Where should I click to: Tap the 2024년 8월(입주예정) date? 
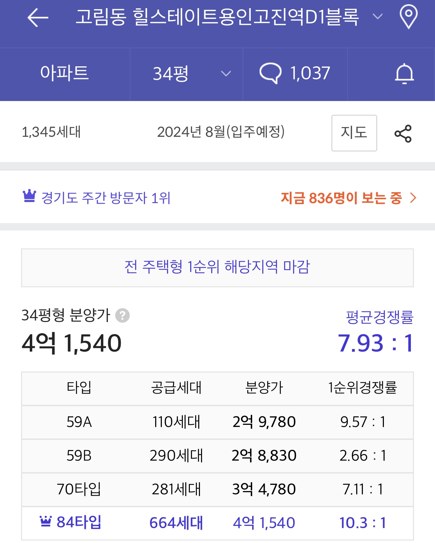221,132
